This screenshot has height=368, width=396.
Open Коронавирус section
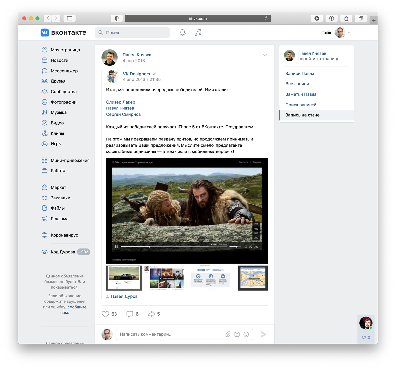click(65, 235)
